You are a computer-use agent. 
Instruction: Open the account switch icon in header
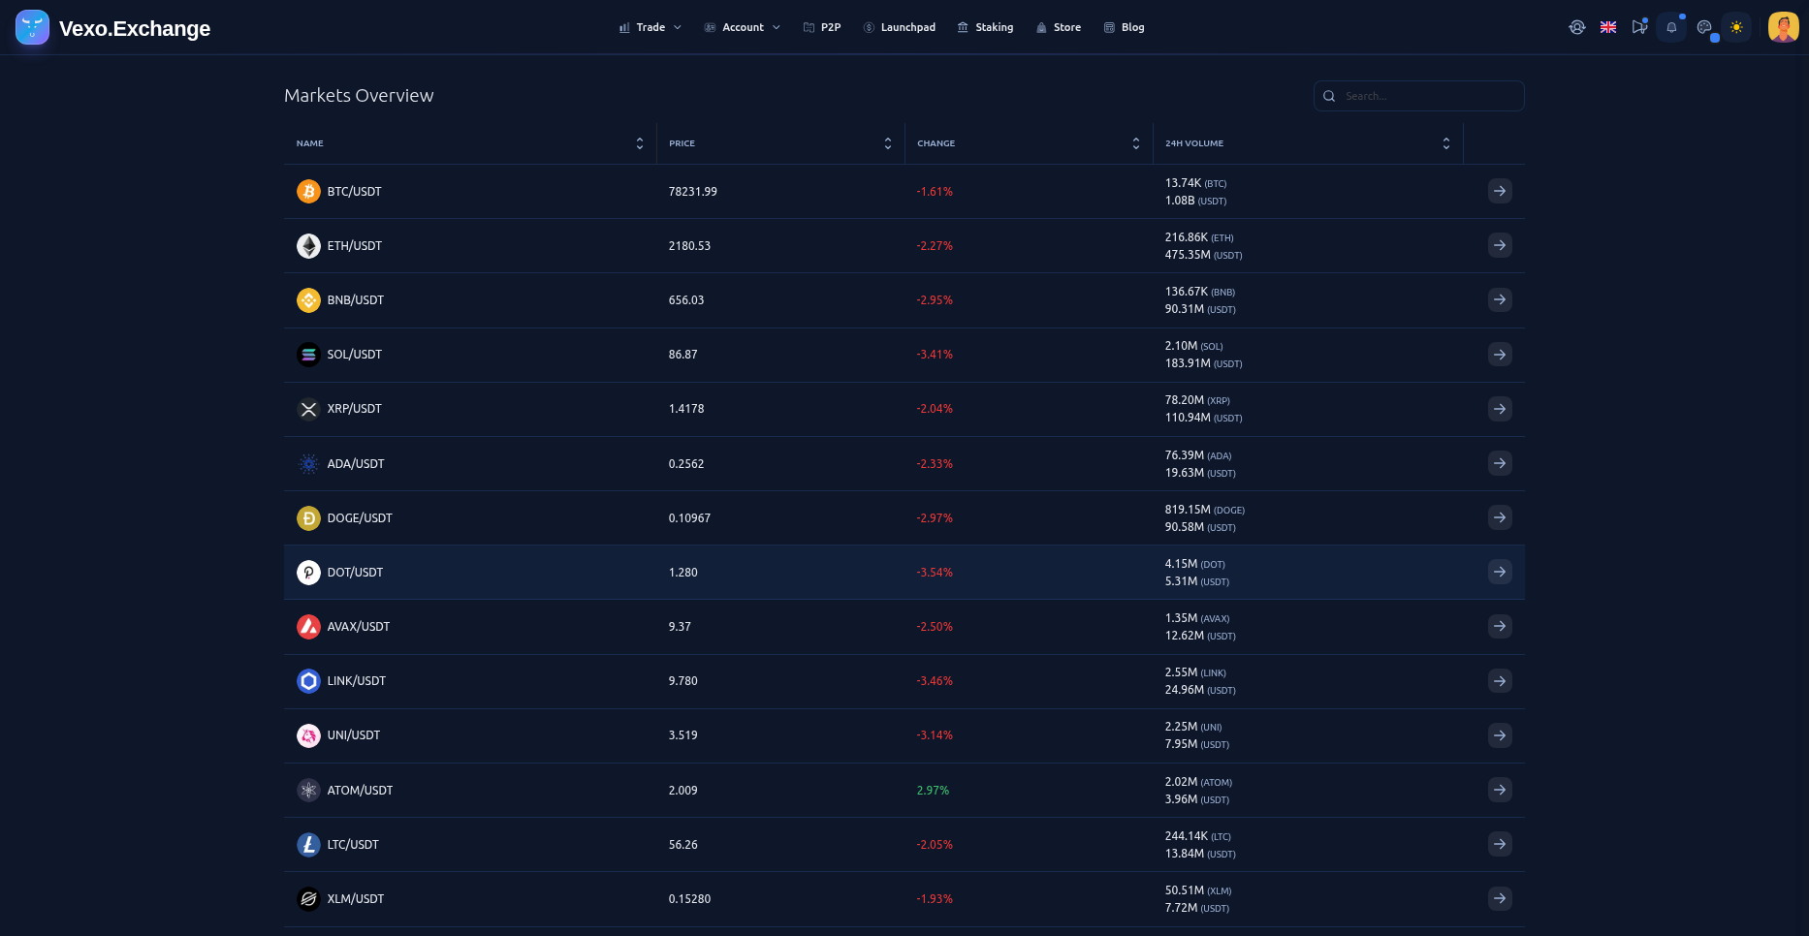point(1577,27)
